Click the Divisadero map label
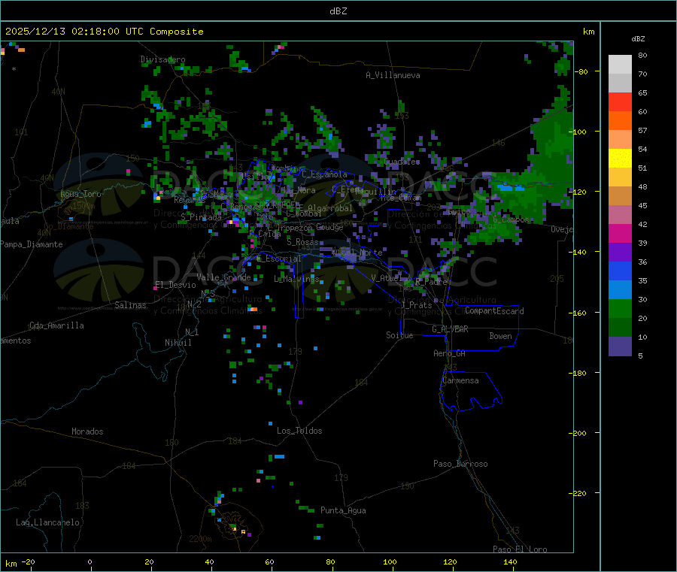The width and height of the screenshot is (677, 572). click(x=162, y=59)
